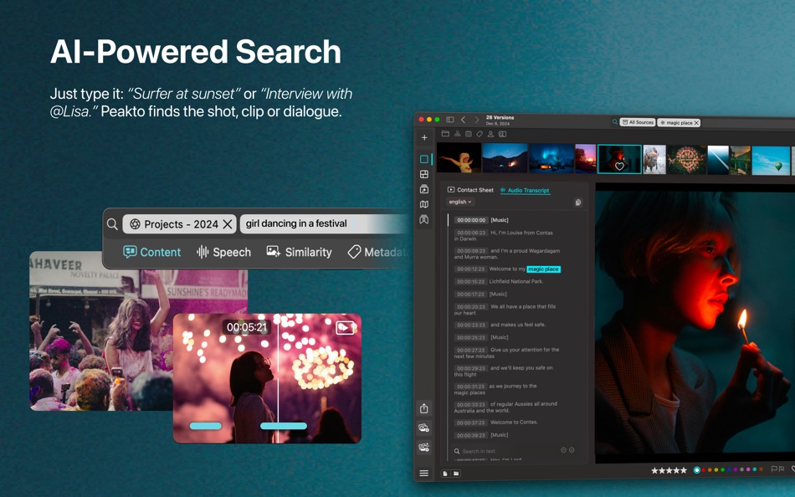Image resolution: width=795 pixels, height=497 pixels.
Task: Toggle the heart favorite on the selected thumbnail
Action: pyautogui.click(x=619, y=166)
